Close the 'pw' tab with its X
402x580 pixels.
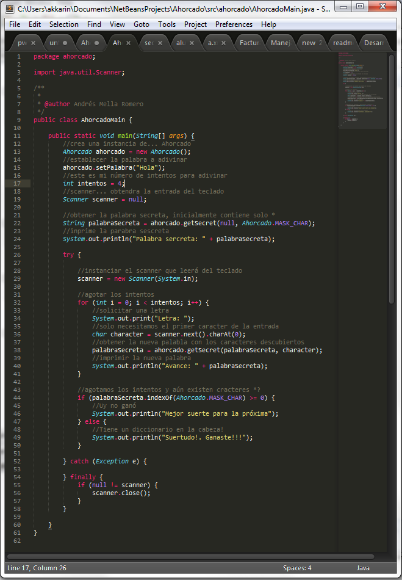coord(34,43)
